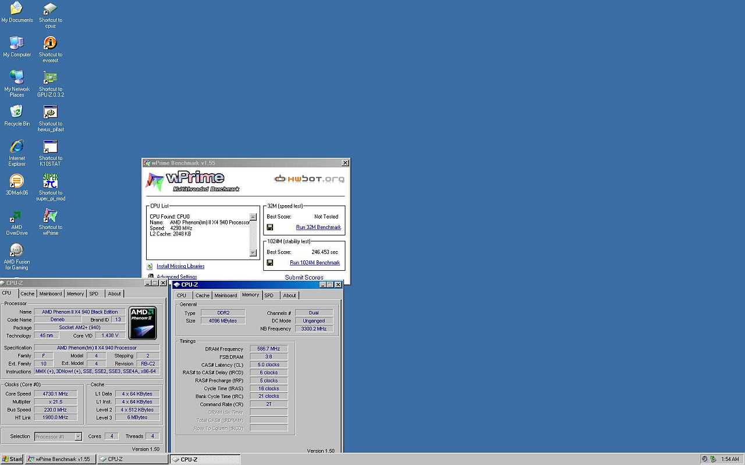Click the hwbot.org logo in wPrime

point(309,178)
